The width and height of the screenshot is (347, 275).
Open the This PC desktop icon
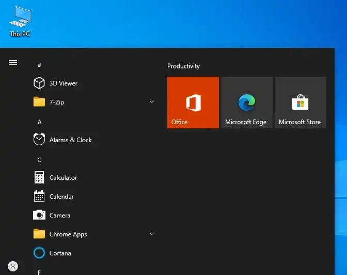click(x=20, y=22)
